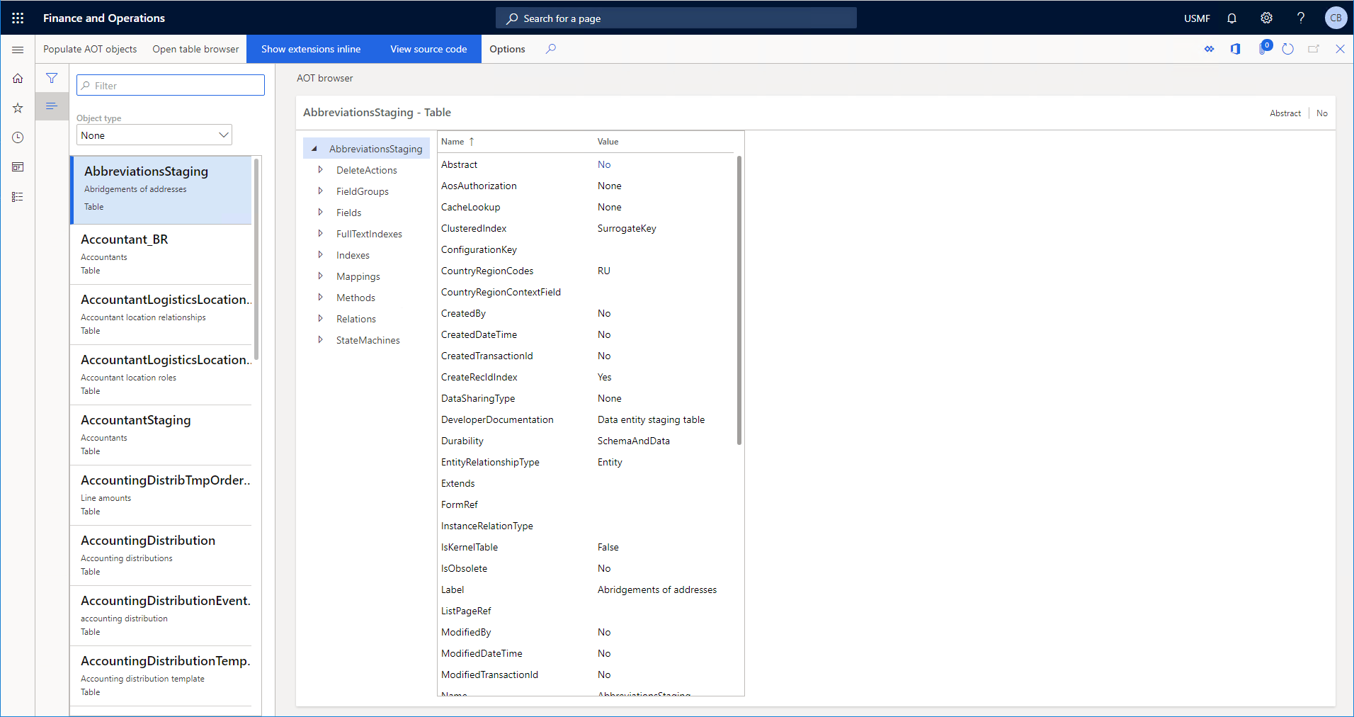This screenshot has height=717, width=1354.
Task: Show the filter pane funnel icon
Action: pos(52,78)
